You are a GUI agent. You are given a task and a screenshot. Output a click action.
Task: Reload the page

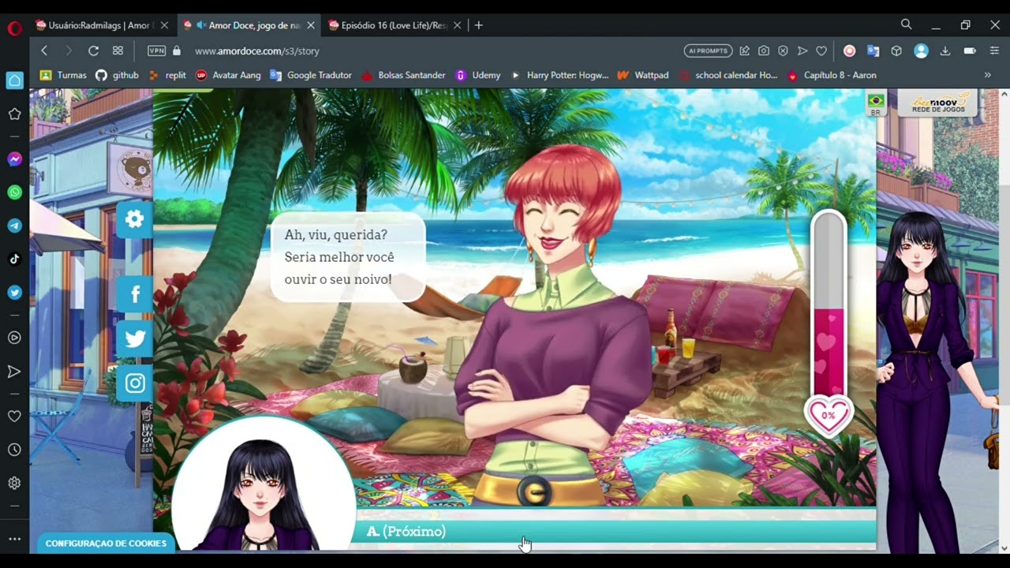[93, 50]
